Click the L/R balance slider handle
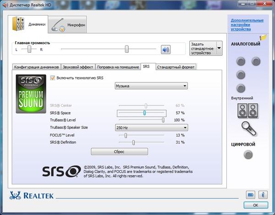The height and width of the screenshot is (215, 275). 29,49
